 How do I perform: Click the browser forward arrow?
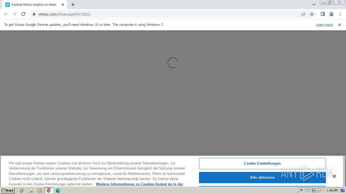pyautogui.click(x=15, y=14)
